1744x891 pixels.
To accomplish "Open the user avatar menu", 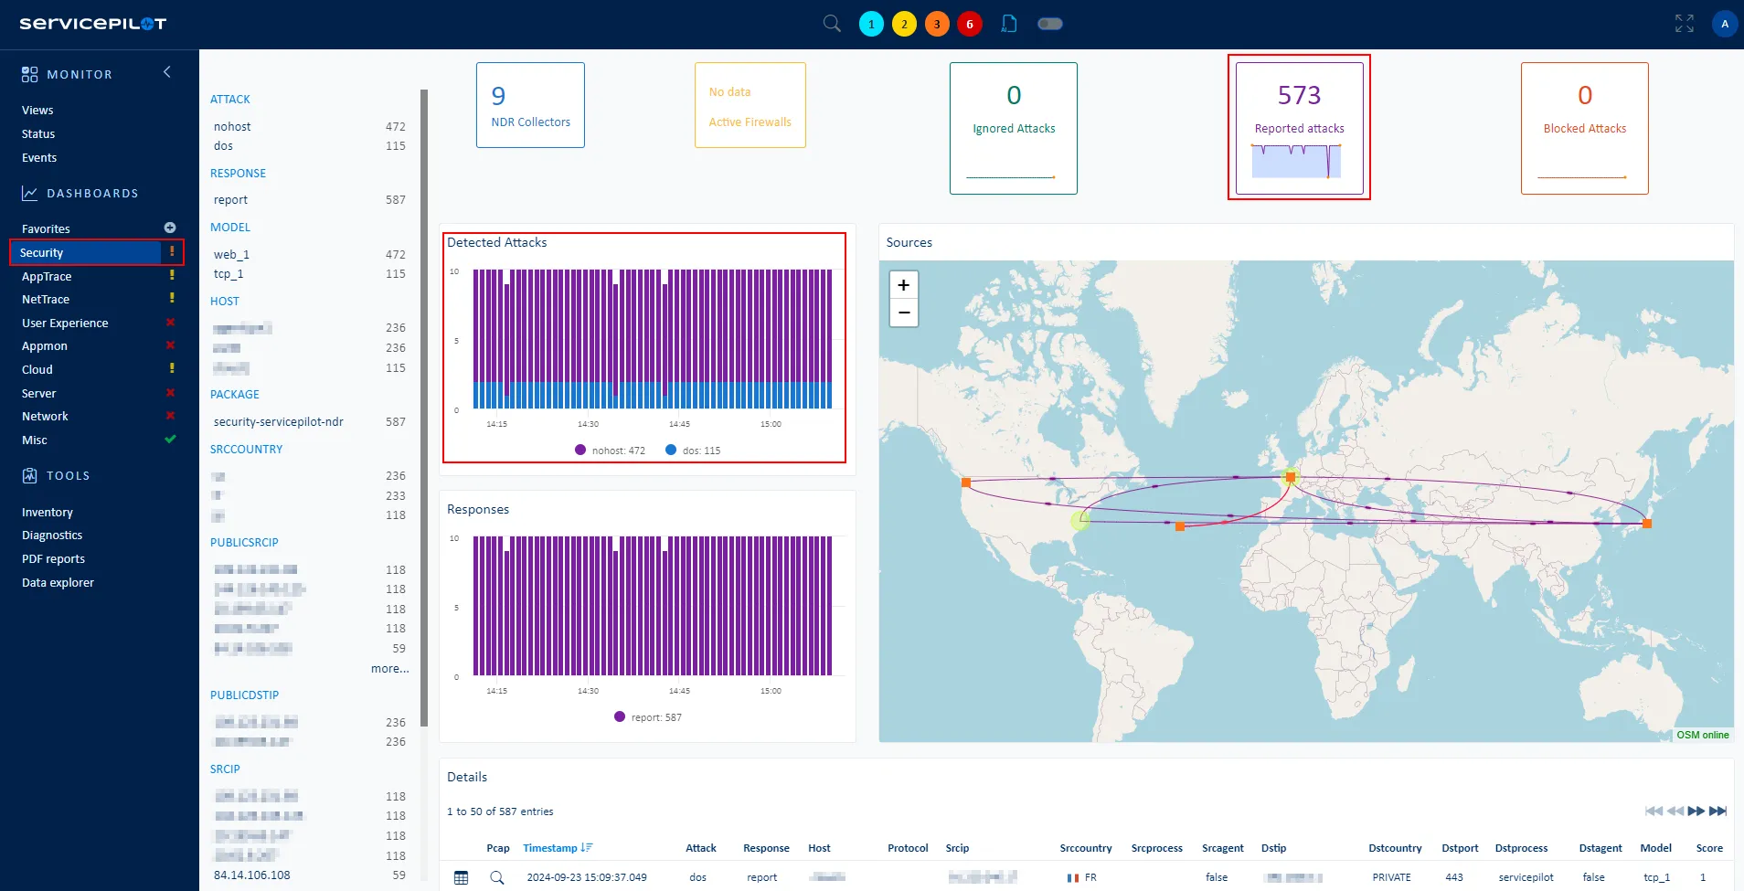I will (1724, 24).
